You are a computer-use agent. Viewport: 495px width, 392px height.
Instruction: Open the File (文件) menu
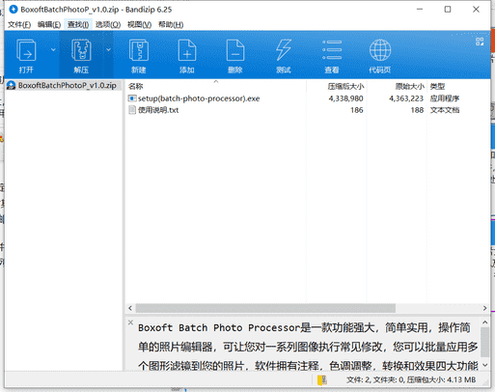coord(19,24)
